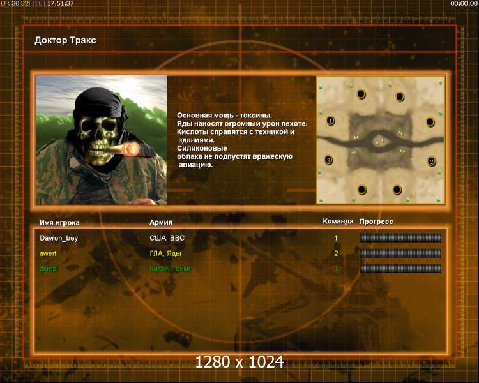Click the "UR 30 32" frame counter text
479x383 pixels.
coord(14,3)
